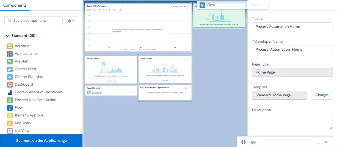Click the Developer Name input field
Viewport: 337px width, 147px height.
[x=292, y=50]
